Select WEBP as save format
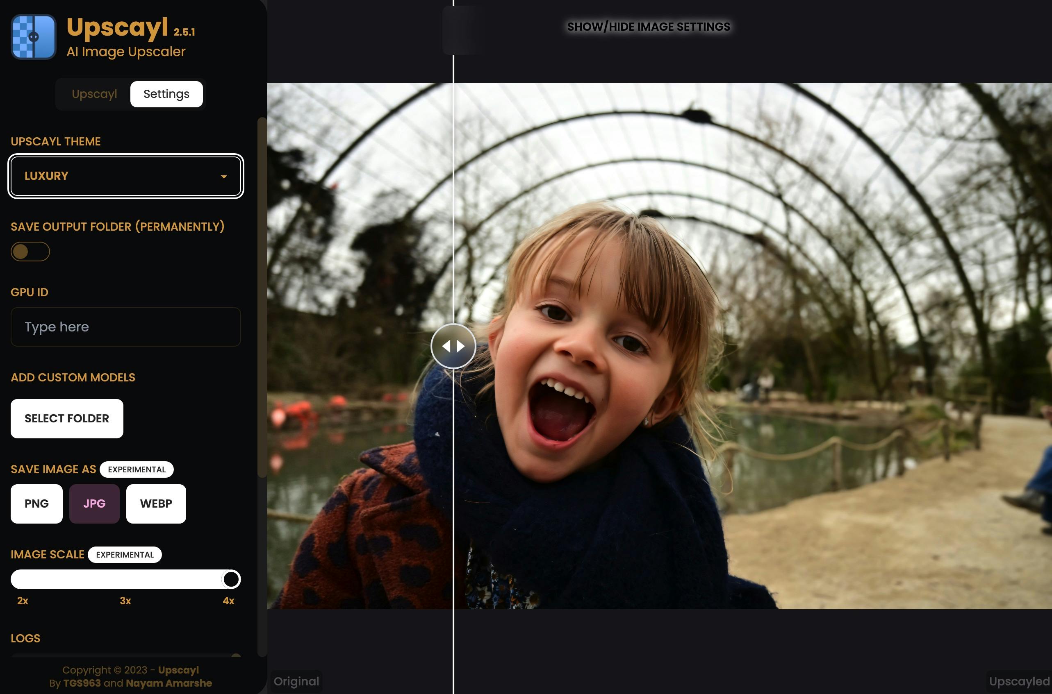 156,503
